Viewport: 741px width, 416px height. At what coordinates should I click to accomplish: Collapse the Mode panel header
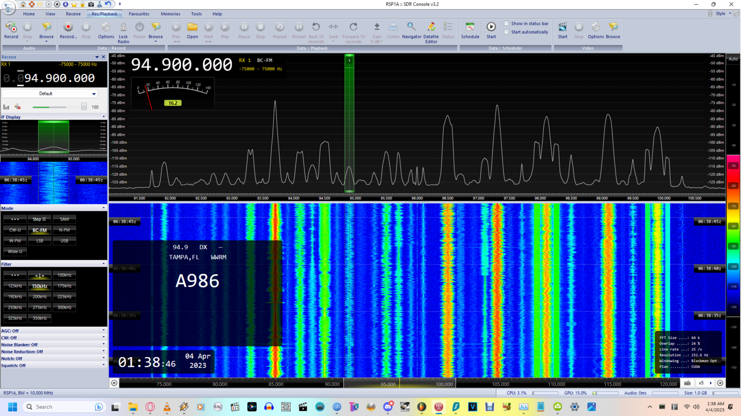pos(54,209)
